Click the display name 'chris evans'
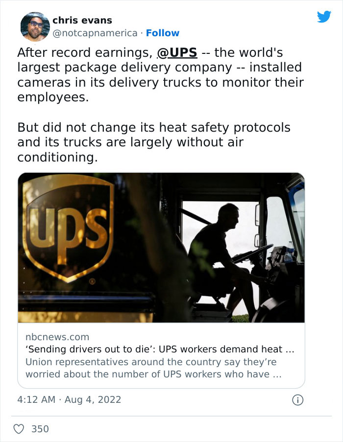 (x=82, y=20)
